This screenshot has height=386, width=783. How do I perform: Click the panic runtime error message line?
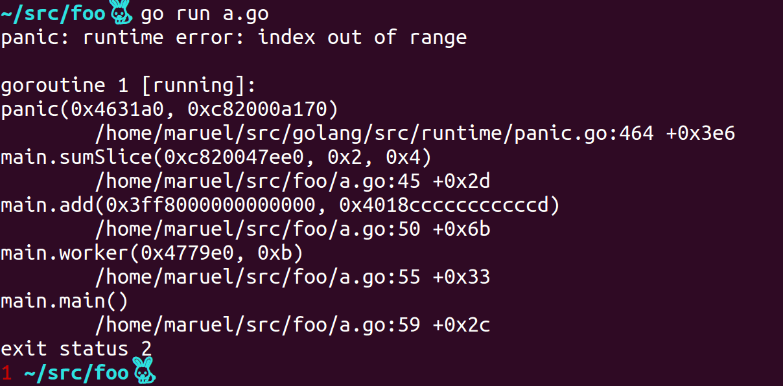(233, 37)
